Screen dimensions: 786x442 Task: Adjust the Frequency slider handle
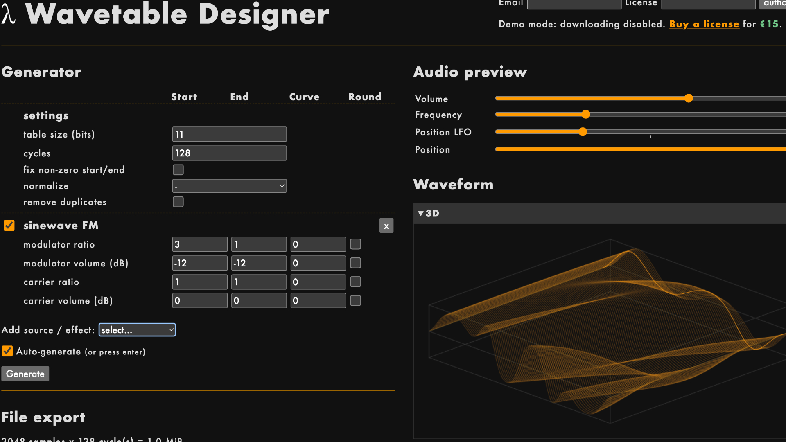click(x=586, y=114)
